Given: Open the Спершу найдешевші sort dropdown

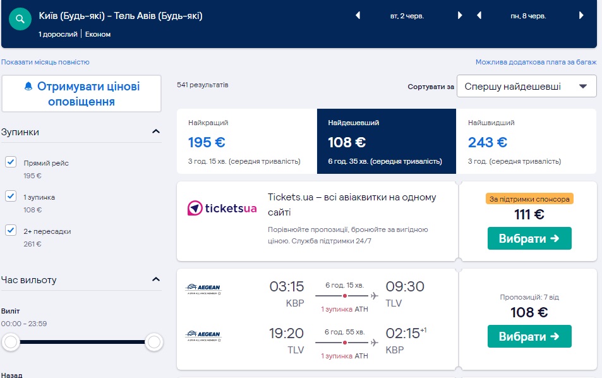Looking at the screenshot, I should [526, 87].
